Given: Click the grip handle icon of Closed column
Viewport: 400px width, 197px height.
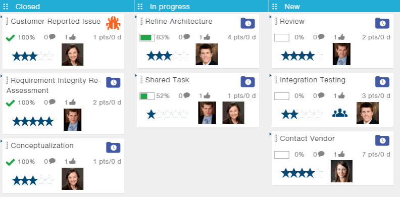Looking at the screenshot, I should coord(6,7).
